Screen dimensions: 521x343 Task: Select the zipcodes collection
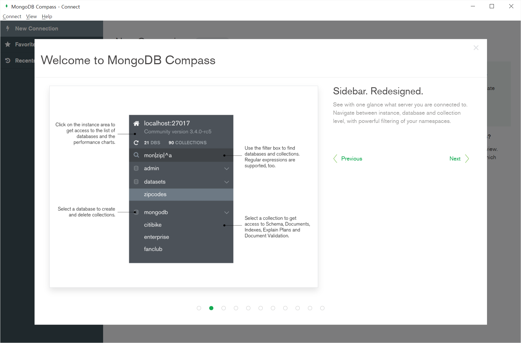181,194
